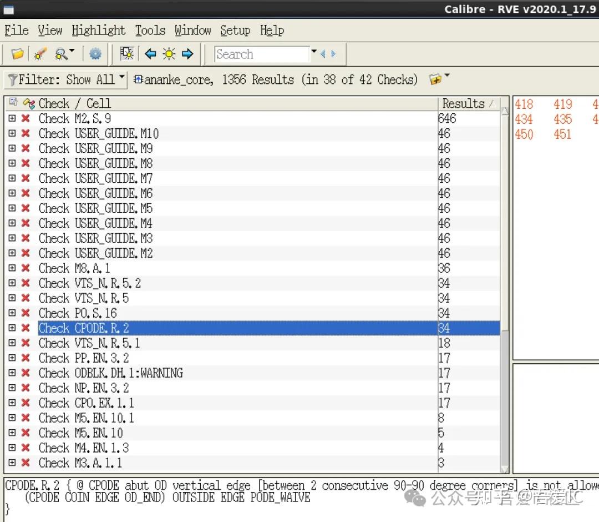Click the highlight-all results icon beside the arrows

coord(126,53)
